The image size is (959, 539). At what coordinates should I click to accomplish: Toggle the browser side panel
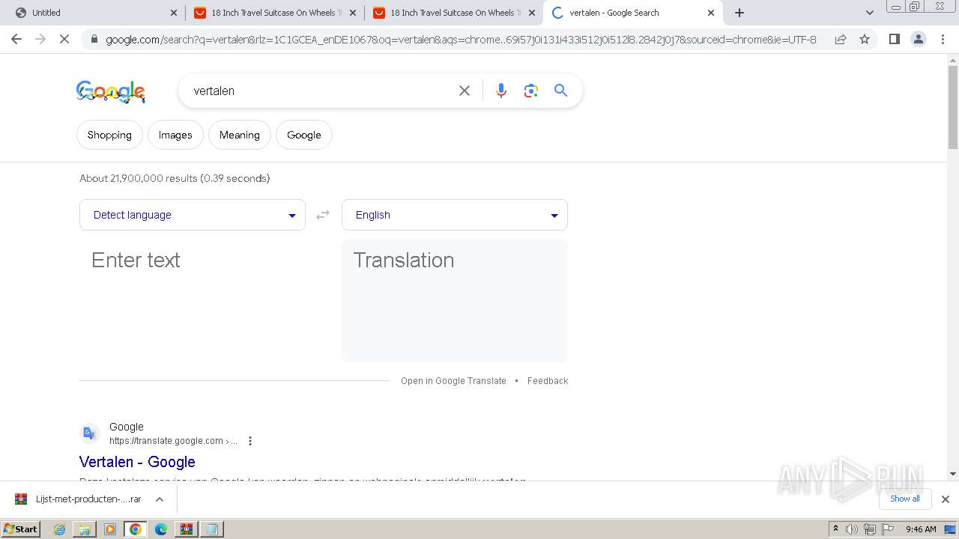[894, 39]
